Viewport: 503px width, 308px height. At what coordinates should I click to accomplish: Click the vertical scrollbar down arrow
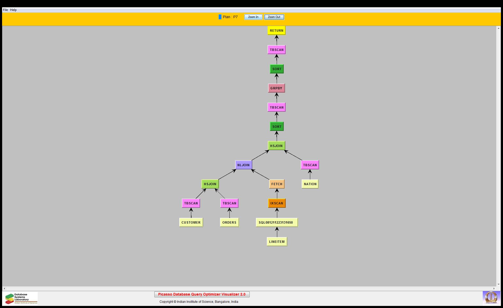click(x=498, y=284)
